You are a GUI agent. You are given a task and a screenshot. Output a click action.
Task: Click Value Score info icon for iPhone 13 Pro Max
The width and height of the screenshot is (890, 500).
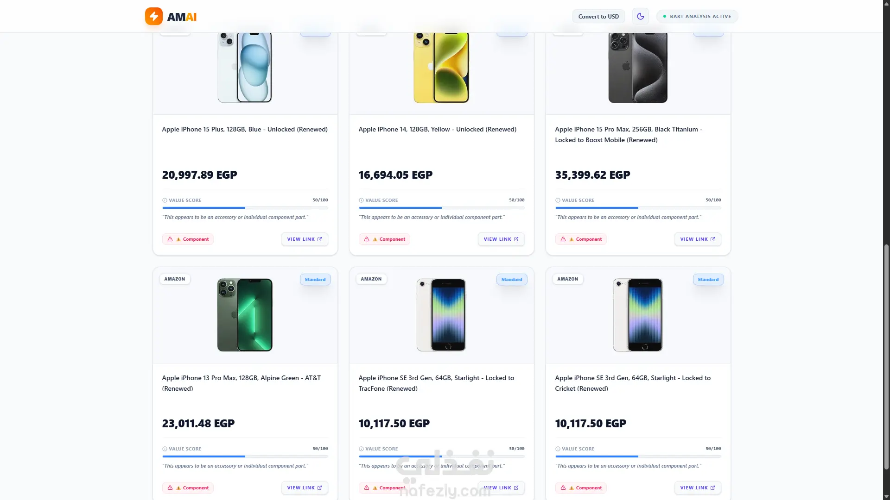tap(165, 449)
